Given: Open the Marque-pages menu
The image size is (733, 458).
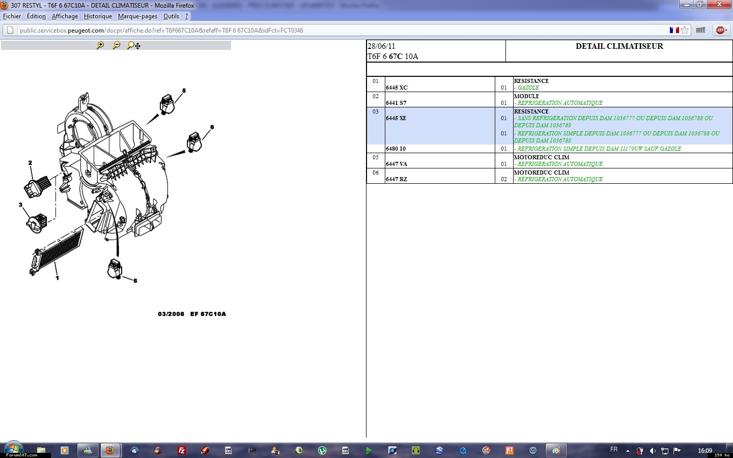Looking at the screenshot, I should [137, 16].
